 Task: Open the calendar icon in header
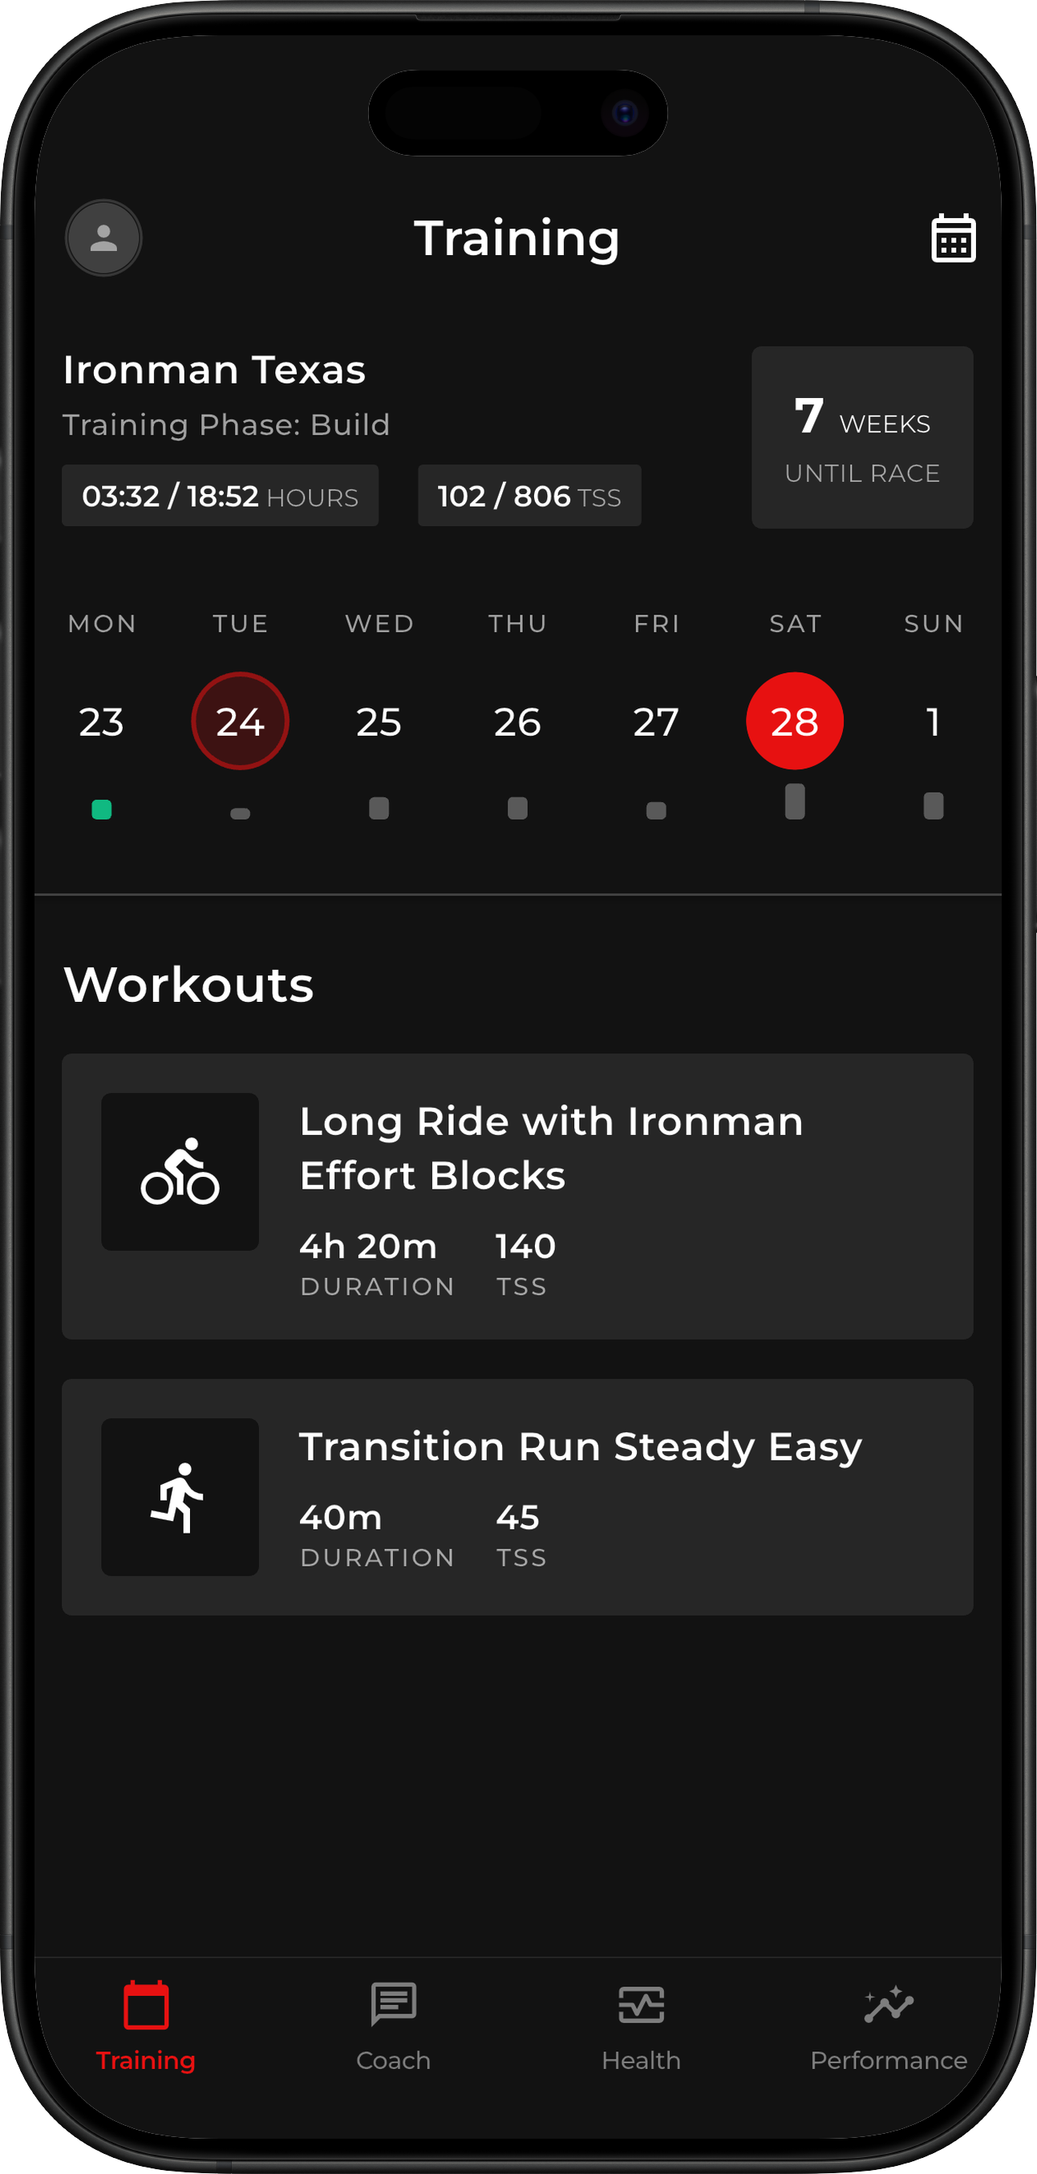[953, 238]
